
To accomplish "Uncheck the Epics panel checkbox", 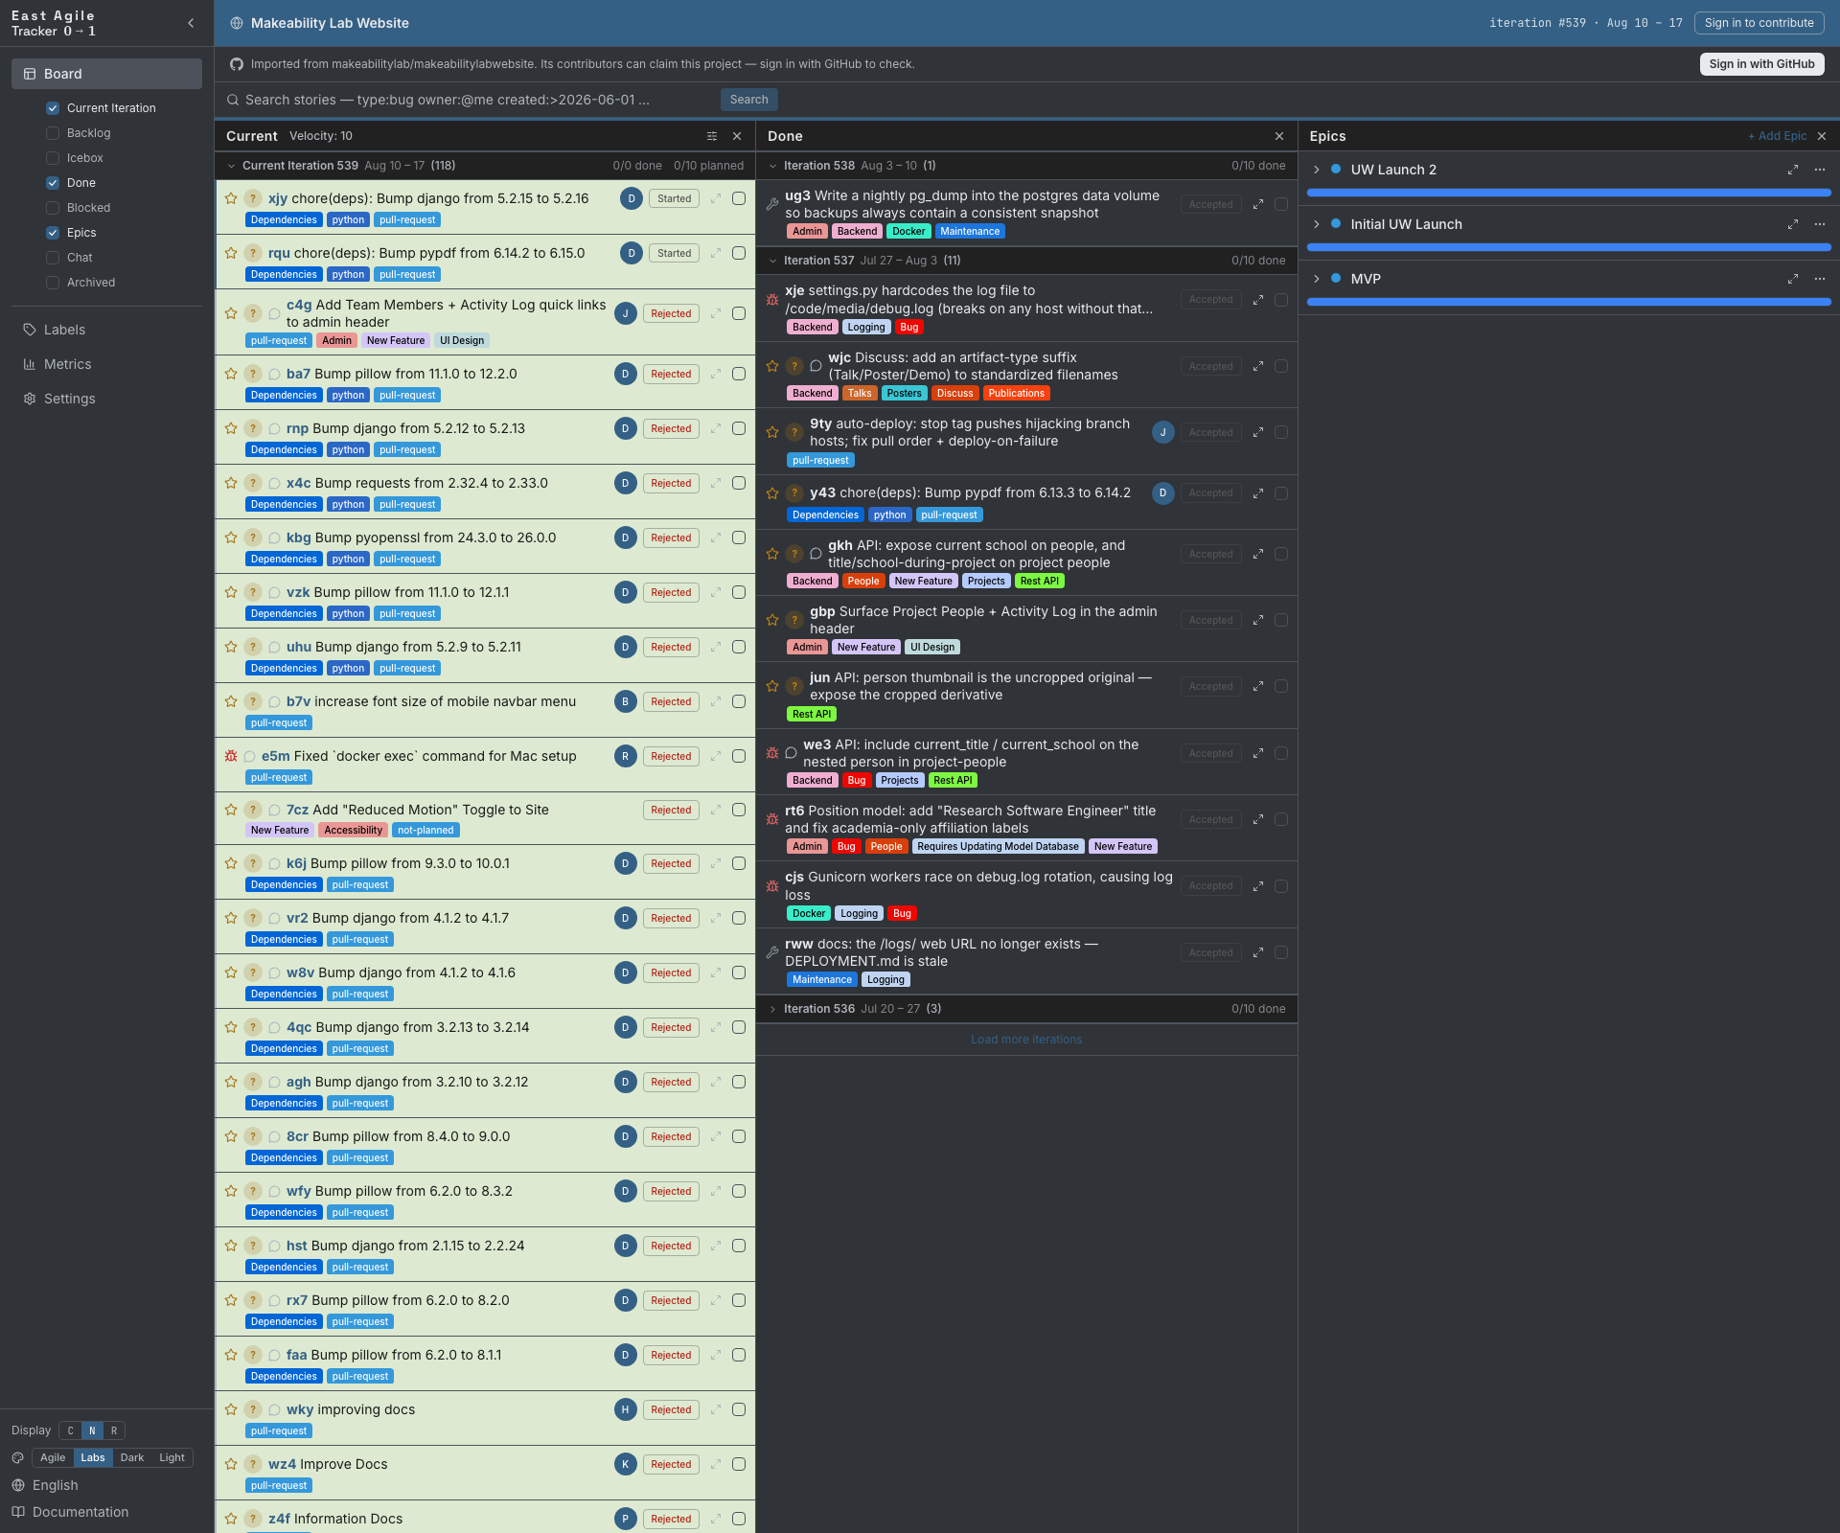I will pos(53,233).
